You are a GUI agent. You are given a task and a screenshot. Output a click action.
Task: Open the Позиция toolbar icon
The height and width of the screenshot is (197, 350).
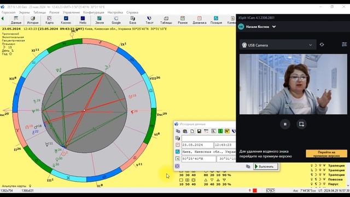[216, 20]
